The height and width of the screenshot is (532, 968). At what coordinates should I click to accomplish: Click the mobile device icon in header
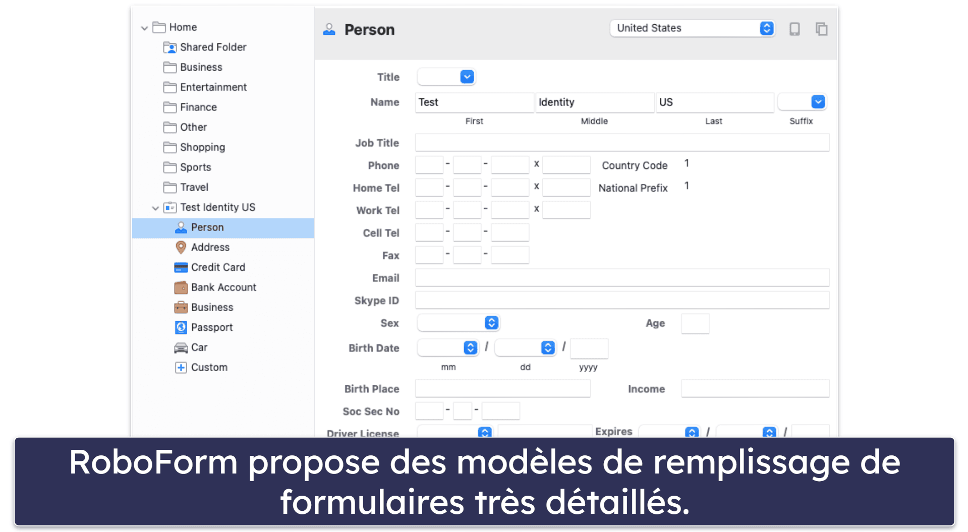click(x=794, y=29)
